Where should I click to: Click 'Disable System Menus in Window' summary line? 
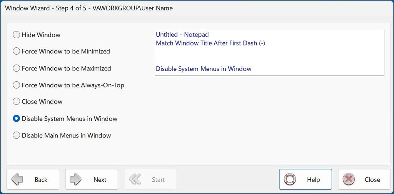(x=204, y=69)
